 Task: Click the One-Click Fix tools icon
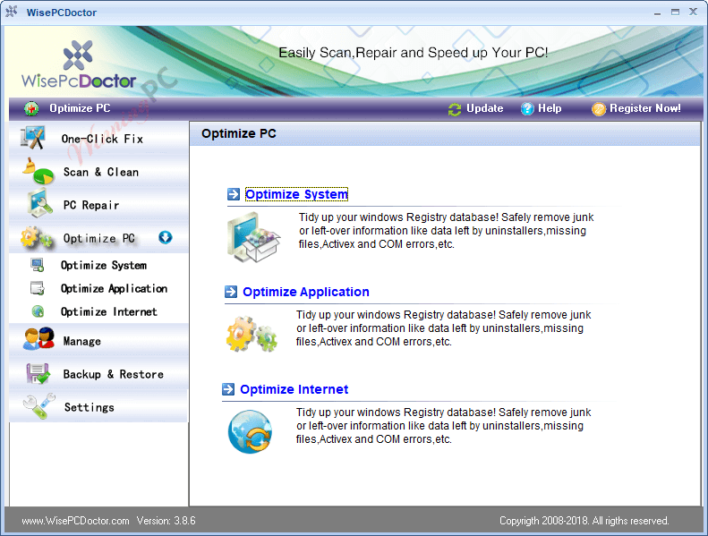[x=32, y=138]
